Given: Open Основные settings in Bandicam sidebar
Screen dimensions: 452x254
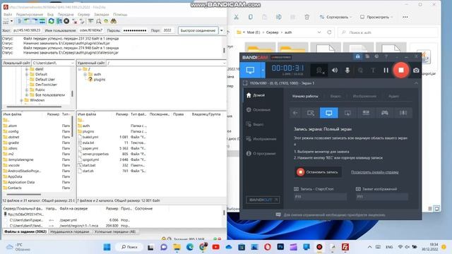Looking at the screenshot, I should coord(258,110).
